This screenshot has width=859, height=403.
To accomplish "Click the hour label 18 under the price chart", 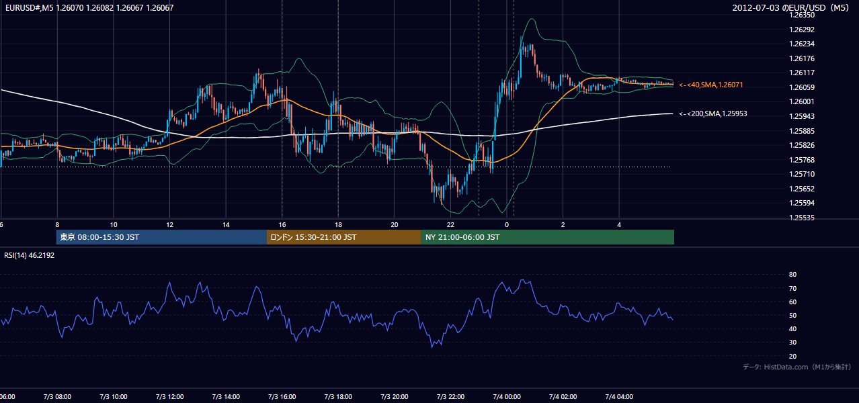I will 339,225.
